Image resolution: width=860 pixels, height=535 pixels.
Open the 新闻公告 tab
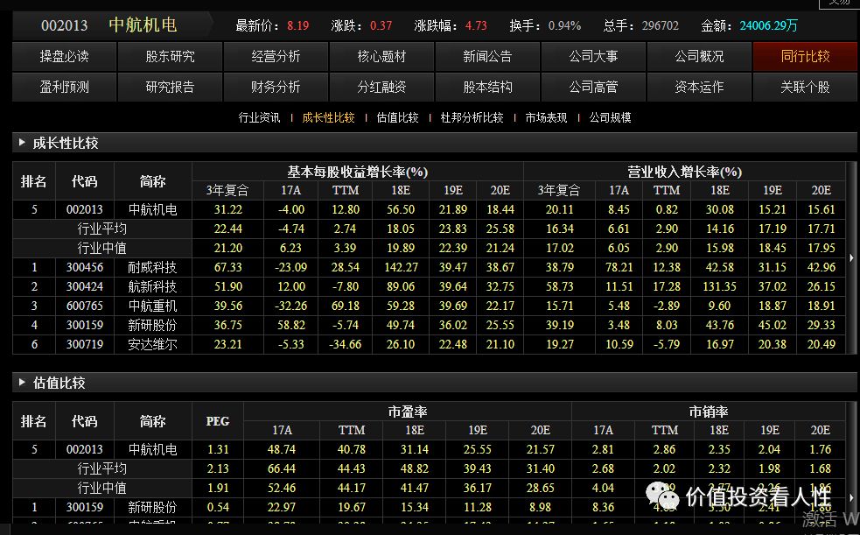[487, 57]
